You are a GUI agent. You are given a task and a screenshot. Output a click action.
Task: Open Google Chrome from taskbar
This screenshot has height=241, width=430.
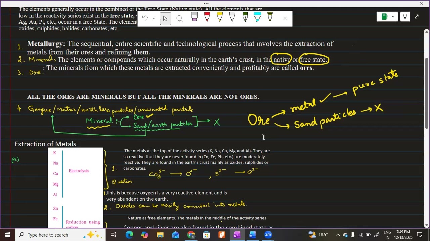[191, 235]
